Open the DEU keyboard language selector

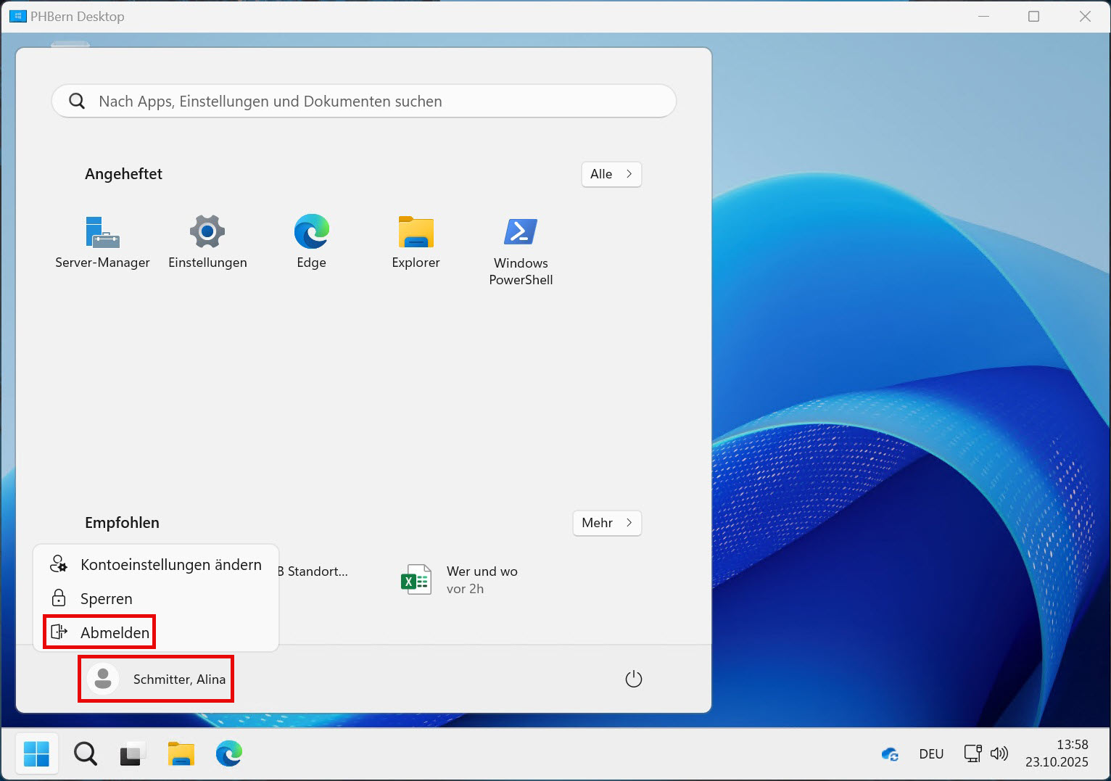[x=931, y=753]
